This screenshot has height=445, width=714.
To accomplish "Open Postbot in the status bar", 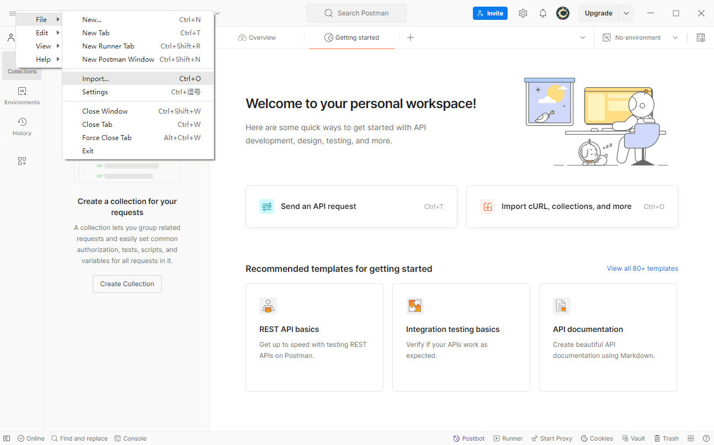I will coord(468,438).
